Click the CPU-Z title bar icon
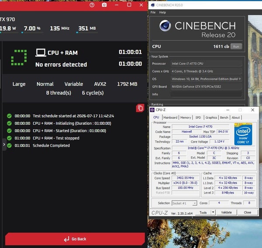This screenshot has width=262, height=248. (x=152, y=110)
